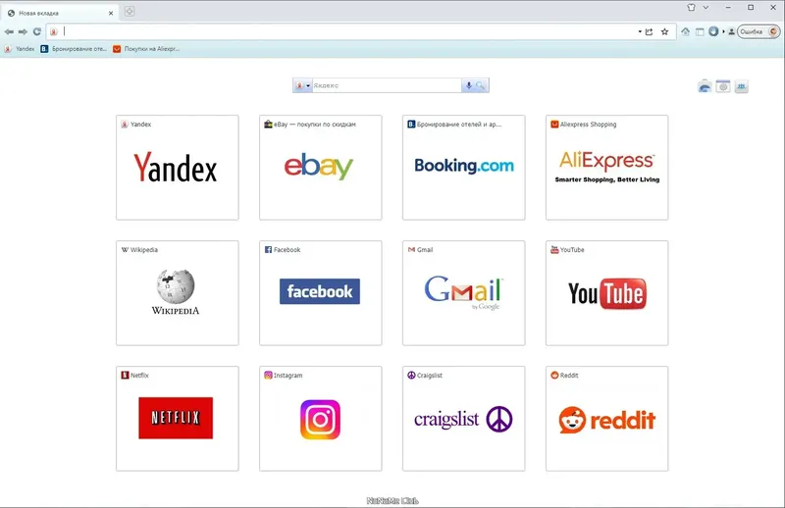The image size is (785, 508).
Task: Open the Netflix speed dial tile
Action: 178,419
